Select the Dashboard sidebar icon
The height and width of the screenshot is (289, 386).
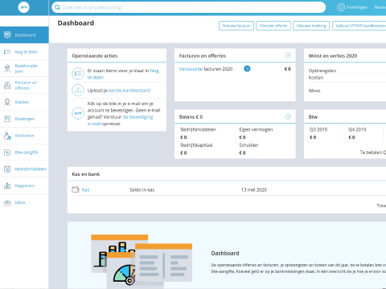[7, 35]
